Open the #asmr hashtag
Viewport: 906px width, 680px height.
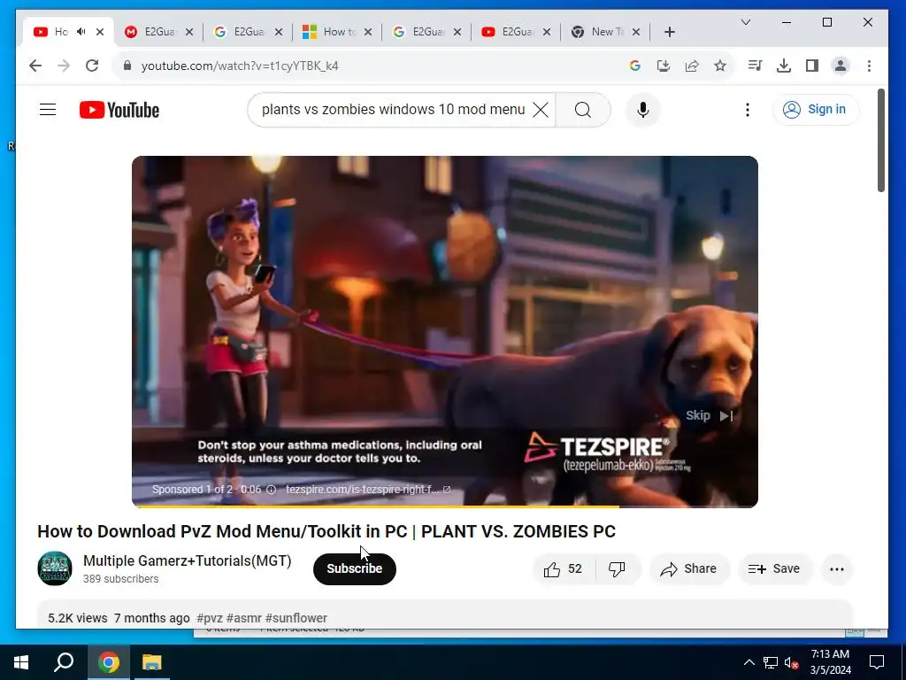(242, 617)
